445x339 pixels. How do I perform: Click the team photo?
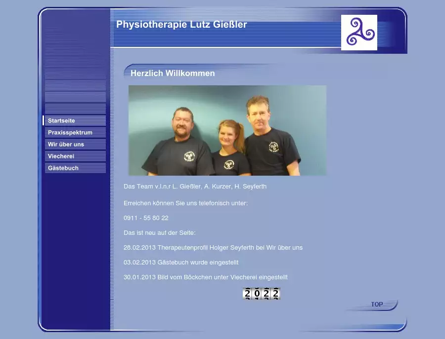(x=227, y=130)
